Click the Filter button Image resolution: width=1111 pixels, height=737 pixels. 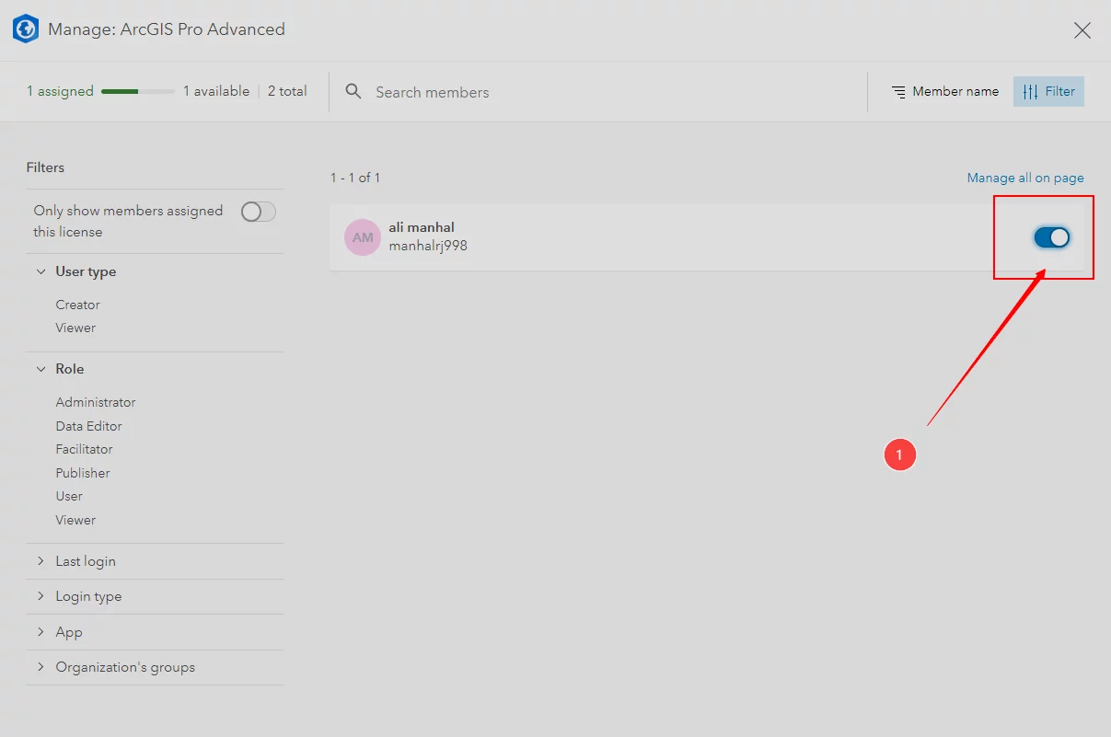(x=1048, y=91)
